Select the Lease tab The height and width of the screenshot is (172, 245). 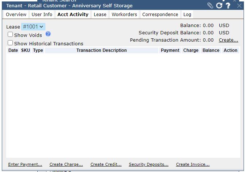[100, 15]
